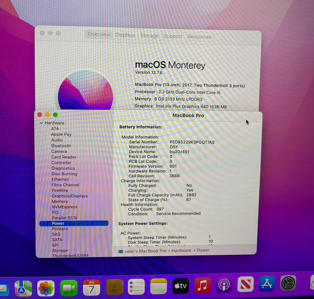This screenshot has width=314, height=299.
Task: Switch to the Resources tab
Action: (x=199, y=37)
